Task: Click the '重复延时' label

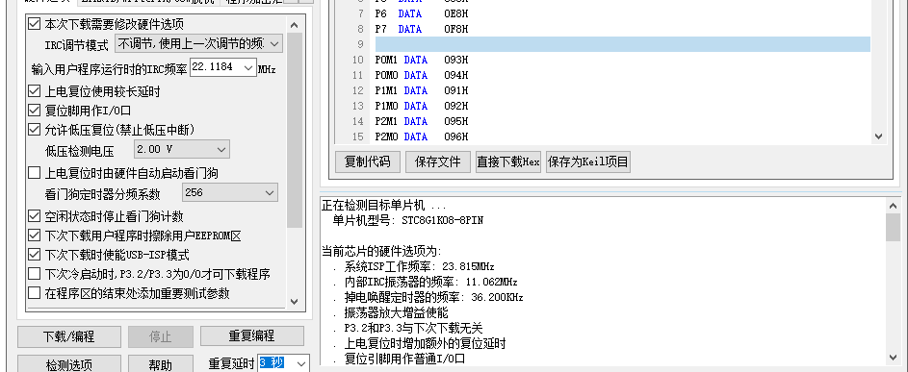Action: [231, 363]
